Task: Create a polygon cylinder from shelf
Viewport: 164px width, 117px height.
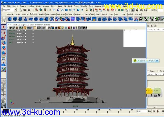Action: tap(20, 19)
